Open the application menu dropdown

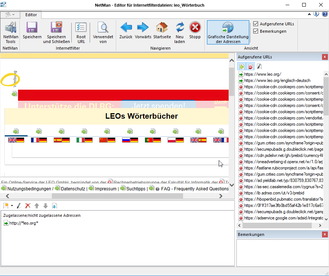tap(10, 14)
